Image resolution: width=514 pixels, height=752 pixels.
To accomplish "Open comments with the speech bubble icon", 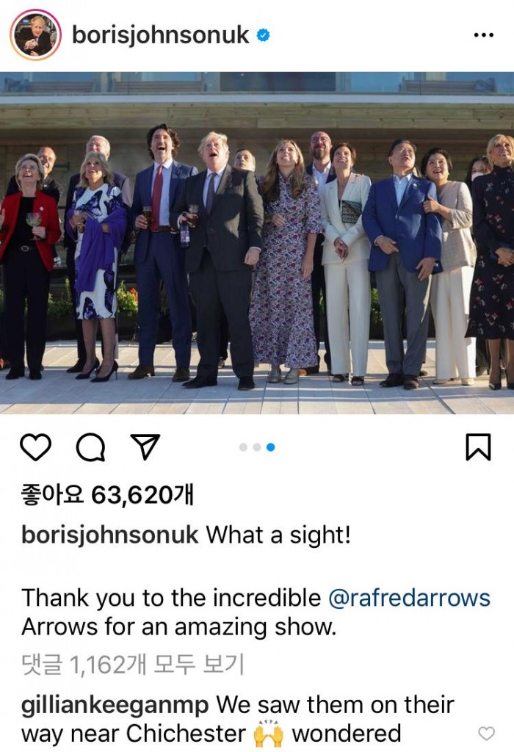I will click(x=90, y=447).
